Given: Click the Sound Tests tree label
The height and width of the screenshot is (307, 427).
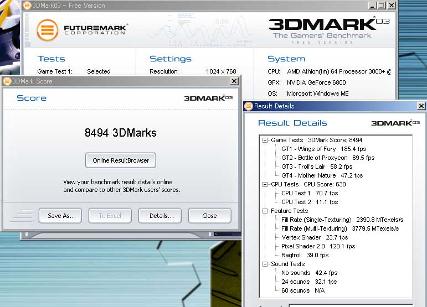Looking at the screenshot, I should click(x=287, y=264).
